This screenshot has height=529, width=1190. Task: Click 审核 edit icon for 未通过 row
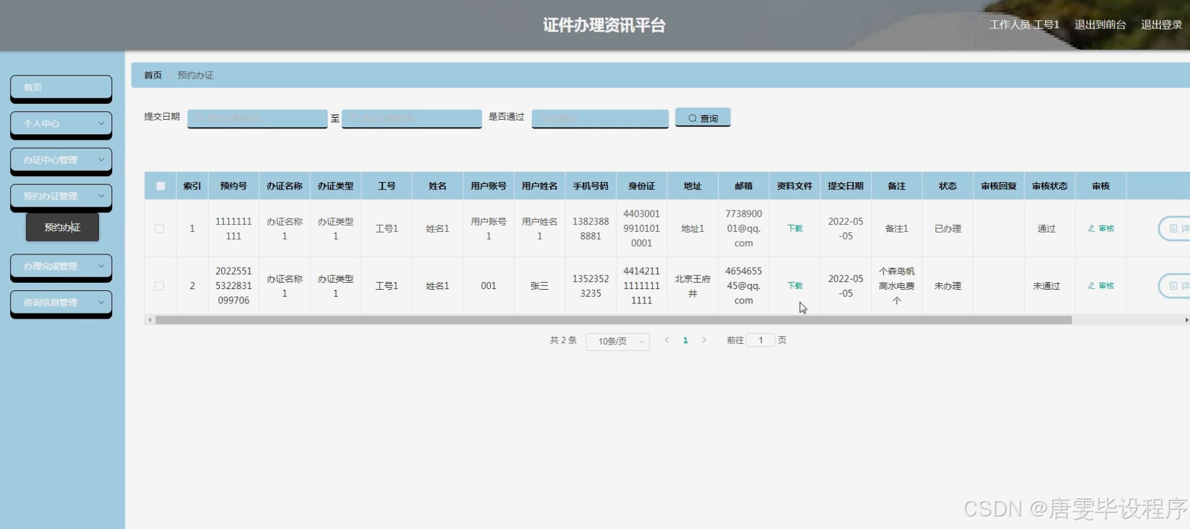pos(1101,286)
